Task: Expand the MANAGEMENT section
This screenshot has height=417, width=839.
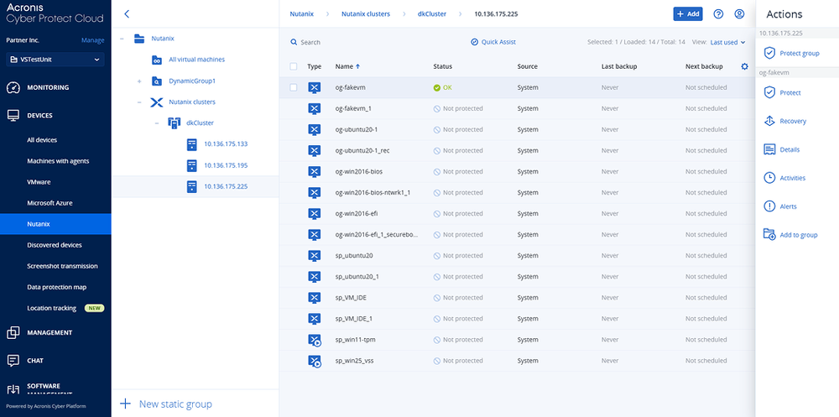Action: [x=50, y=332]
